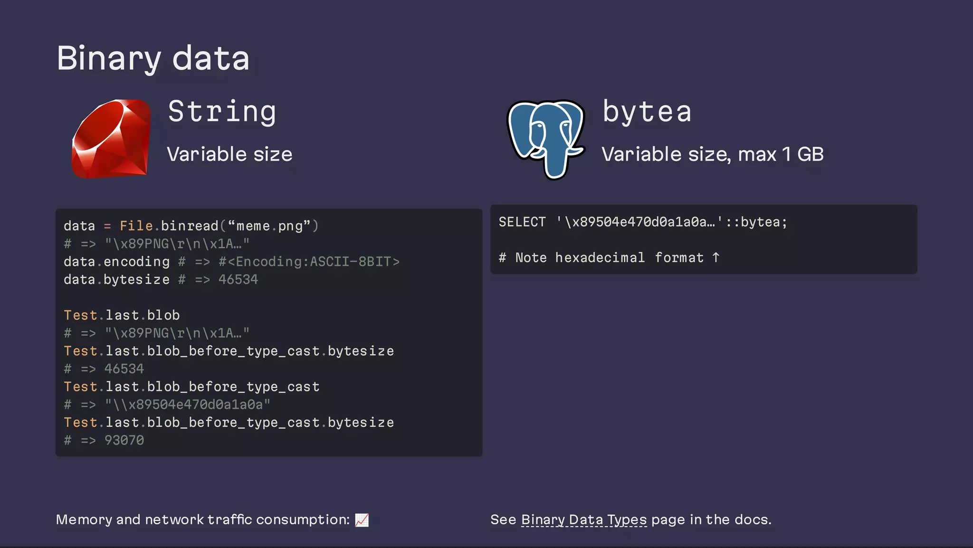973x548 pixels.
Task: Click the red Ruby gem logo
Action: pyautogui.click(x=111, y=139)
